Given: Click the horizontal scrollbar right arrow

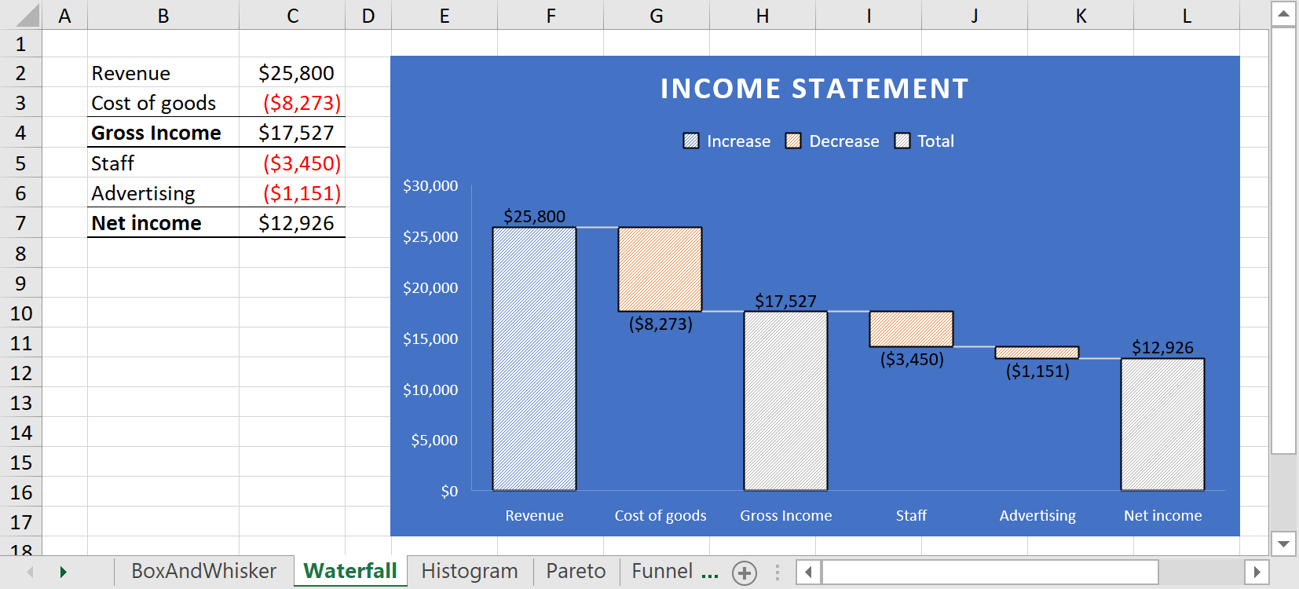Looking at the screenshot, I should click(x=1257, y=572).
